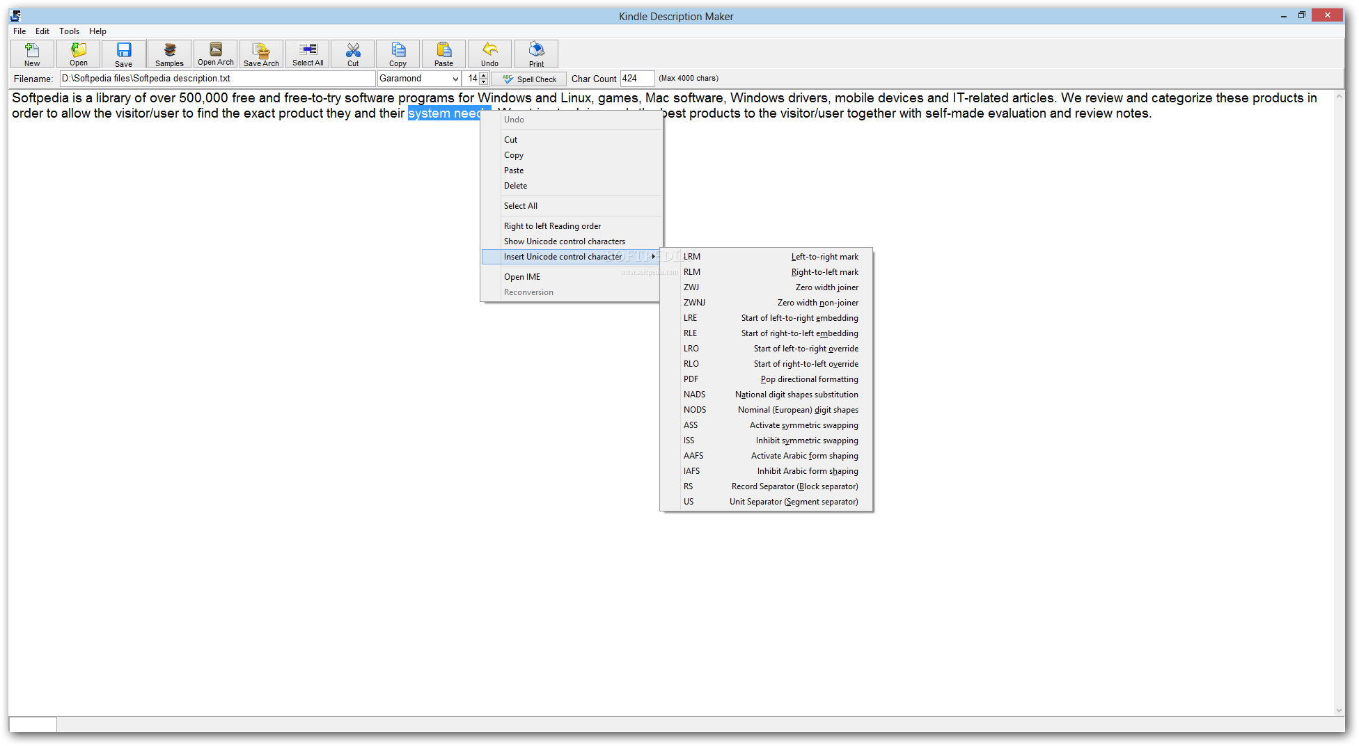The height and width of the screenshot is (746, 1359).
Task: Insert LRO left-to-right override
Action: [766, 349]
